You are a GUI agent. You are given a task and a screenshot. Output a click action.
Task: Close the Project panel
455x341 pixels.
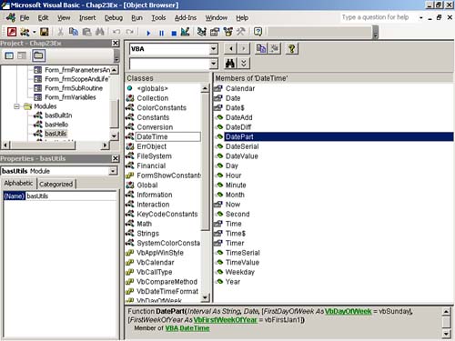[x=116, y=44]
